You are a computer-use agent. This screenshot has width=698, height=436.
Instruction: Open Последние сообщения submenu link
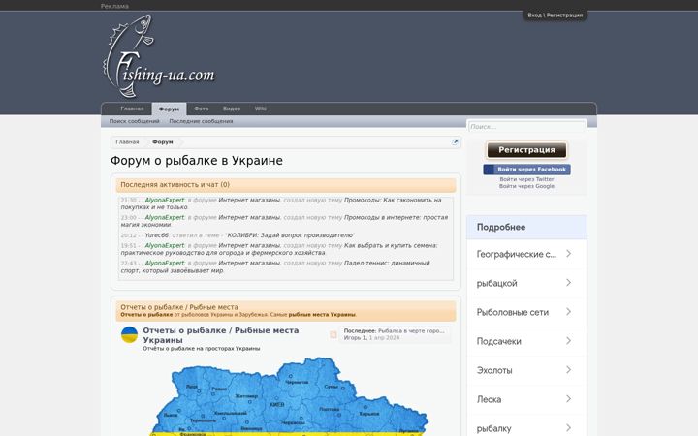(201, 121)
